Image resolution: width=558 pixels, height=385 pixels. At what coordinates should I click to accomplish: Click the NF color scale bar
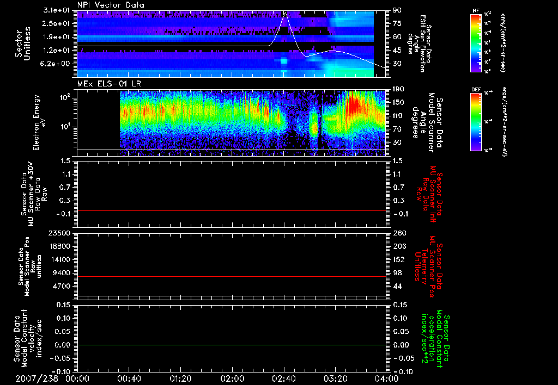tap(476, 42)
